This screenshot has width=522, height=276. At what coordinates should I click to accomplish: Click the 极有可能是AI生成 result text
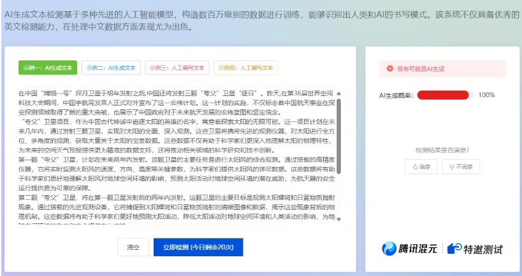tap(421, 69)
